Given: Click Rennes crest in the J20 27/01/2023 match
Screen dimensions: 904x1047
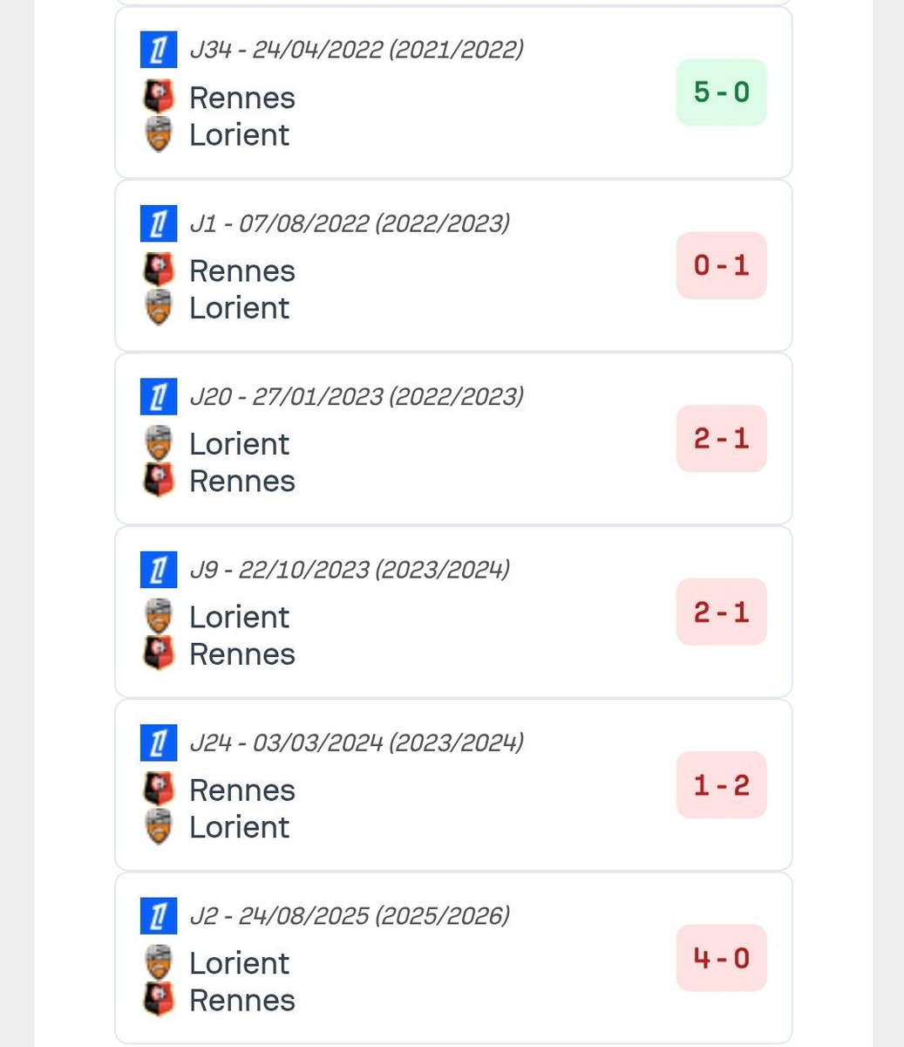Looking at the screenshot, I should pyautogui.click(x=159, y=481).
